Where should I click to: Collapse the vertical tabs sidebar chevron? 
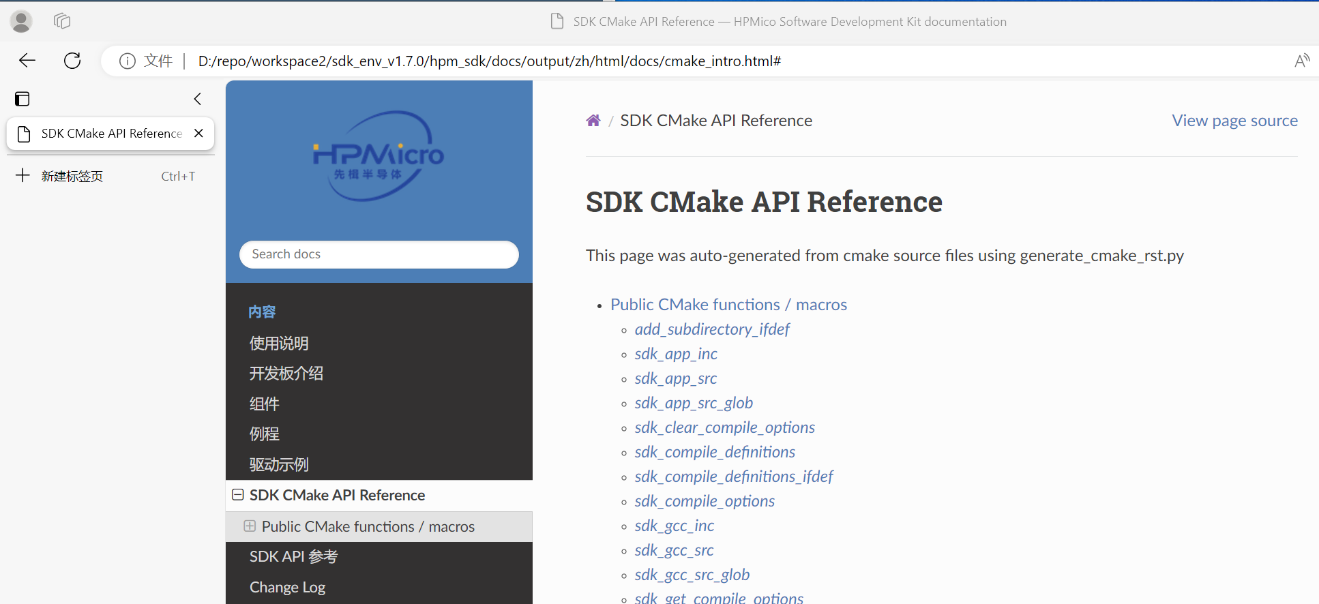197,99
